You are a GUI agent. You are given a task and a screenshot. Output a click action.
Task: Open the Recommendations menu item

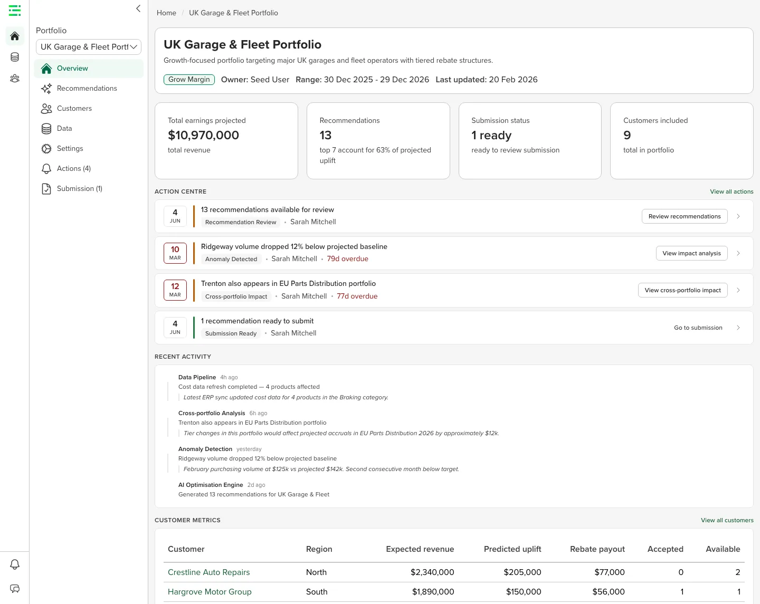tap(89, 89)
